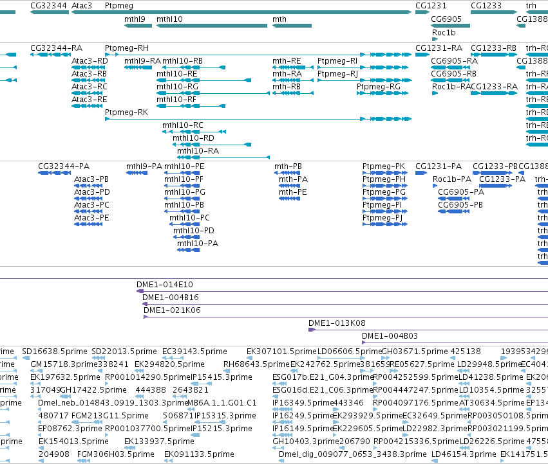Click transcript mthl10-RG
Viewport: 548px width, 464px height.
point(177,87)
